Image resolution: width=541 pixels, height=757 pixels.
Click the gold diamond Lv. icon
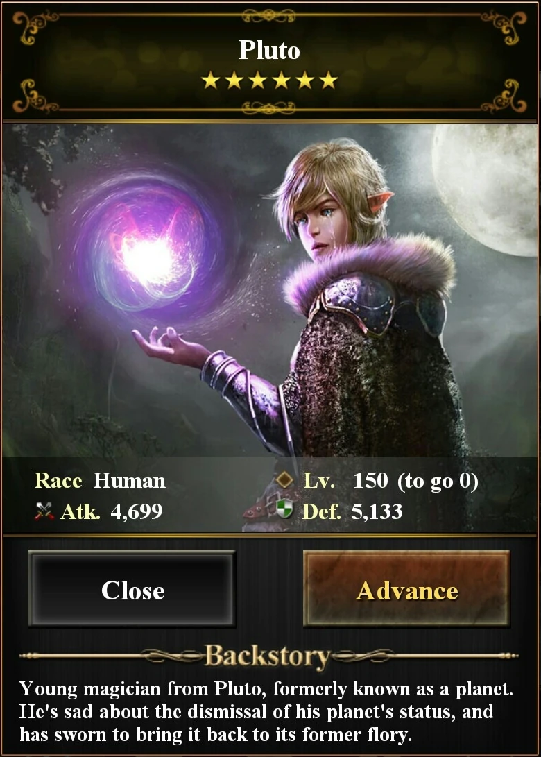click(x=285, y=480)
